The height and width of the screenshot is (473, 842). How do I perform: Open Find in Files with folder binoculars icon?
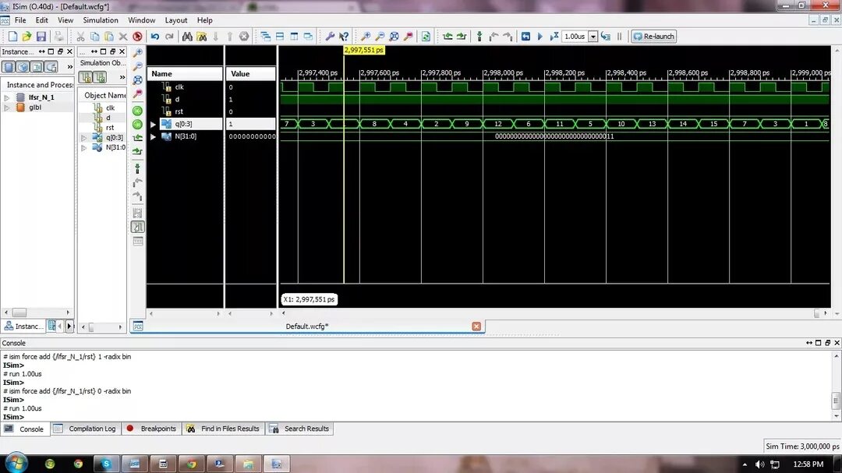point(201,37)
